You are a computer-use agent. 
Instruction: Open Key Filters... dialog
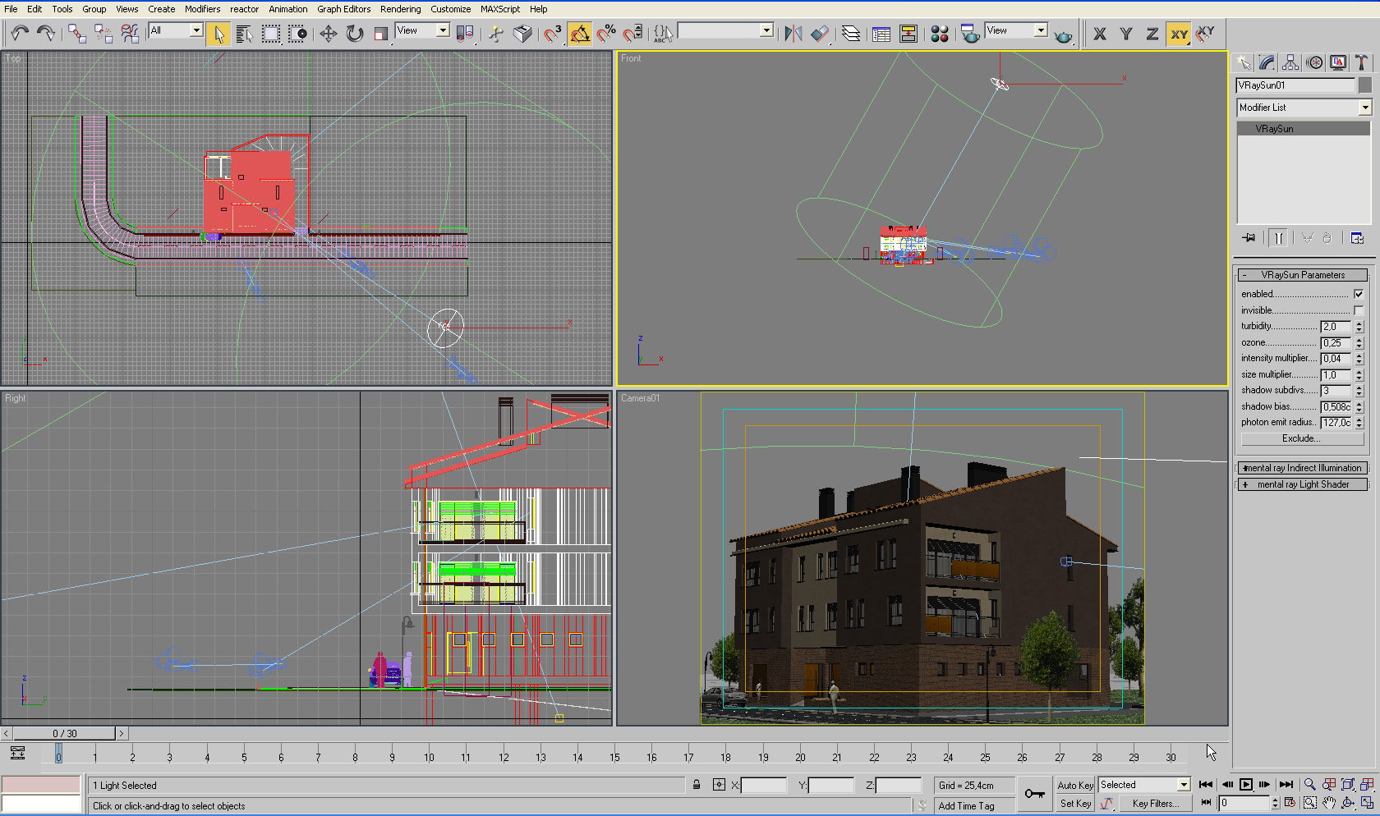tap(1155, 804)
